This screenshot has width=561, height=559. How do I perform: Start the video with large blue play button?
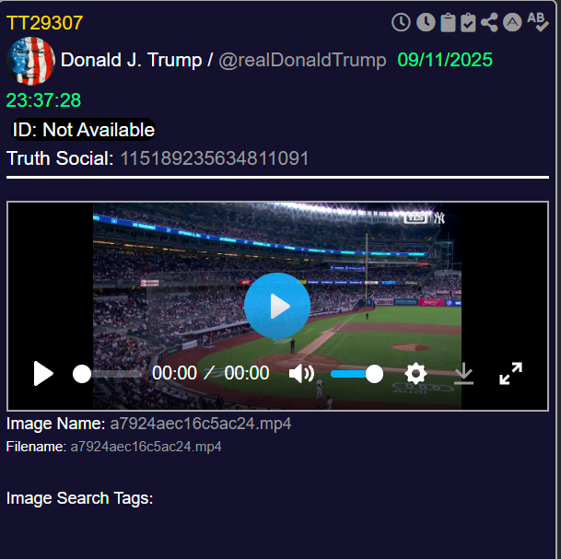pyautogui.click(x=277, y=306)
